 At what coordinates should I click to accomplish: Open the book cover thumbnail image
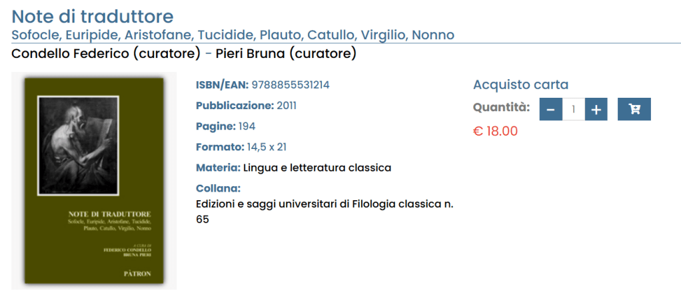(94, 180)
